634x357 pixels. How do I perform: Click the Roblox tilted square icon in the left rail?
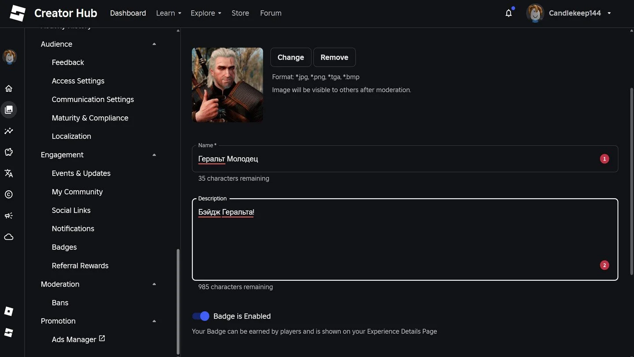click(9, 311)
